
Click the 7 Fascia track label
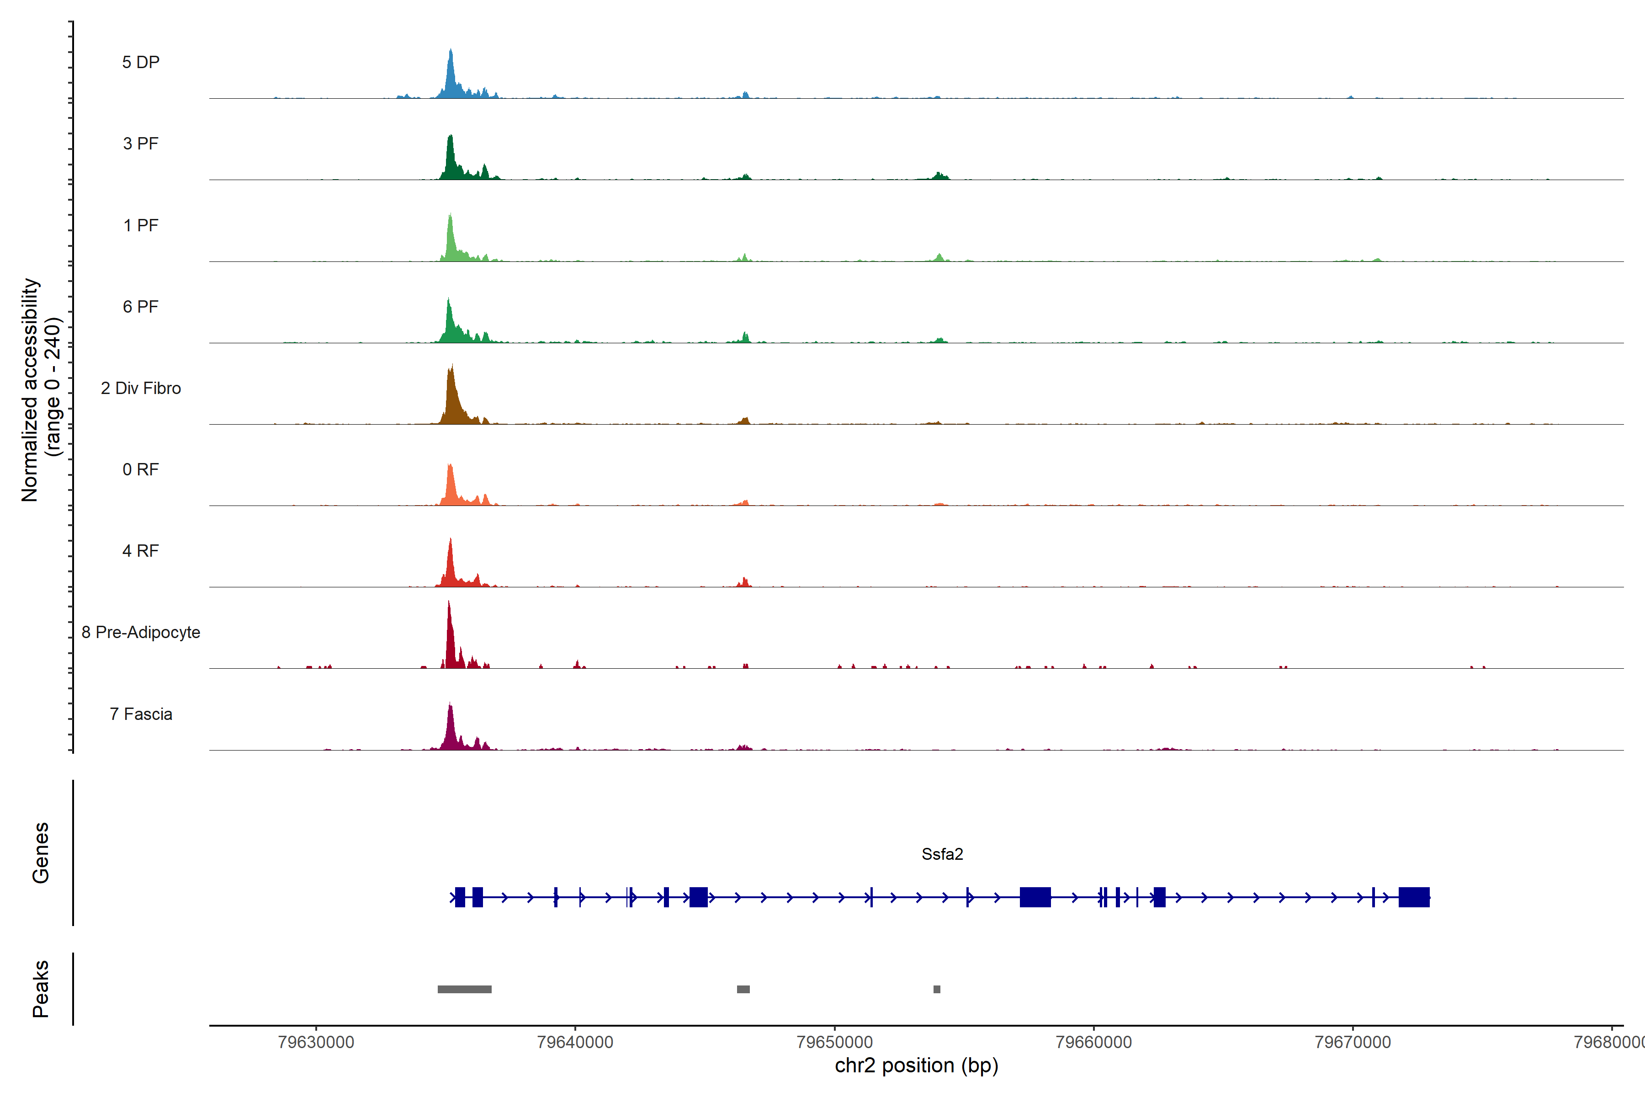pyautogui.click(x=141, y=714)
